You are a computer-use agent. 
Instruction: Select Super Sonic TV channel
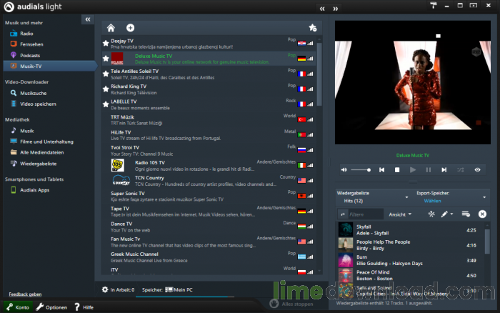pos(209,197)
